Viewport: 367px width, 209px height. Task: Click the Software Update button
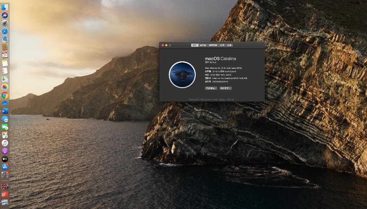(x=226, y=88)
